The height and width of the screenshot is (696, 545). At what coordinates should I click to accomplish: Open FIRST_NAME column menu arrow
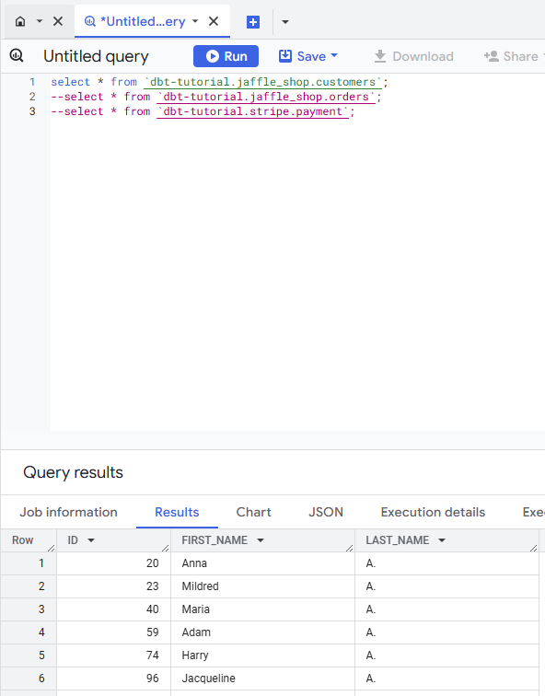(x=261, y=540)
